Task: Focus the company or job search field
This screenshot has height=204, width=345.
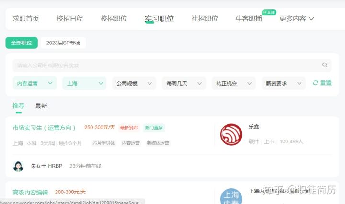Action: 172,65
